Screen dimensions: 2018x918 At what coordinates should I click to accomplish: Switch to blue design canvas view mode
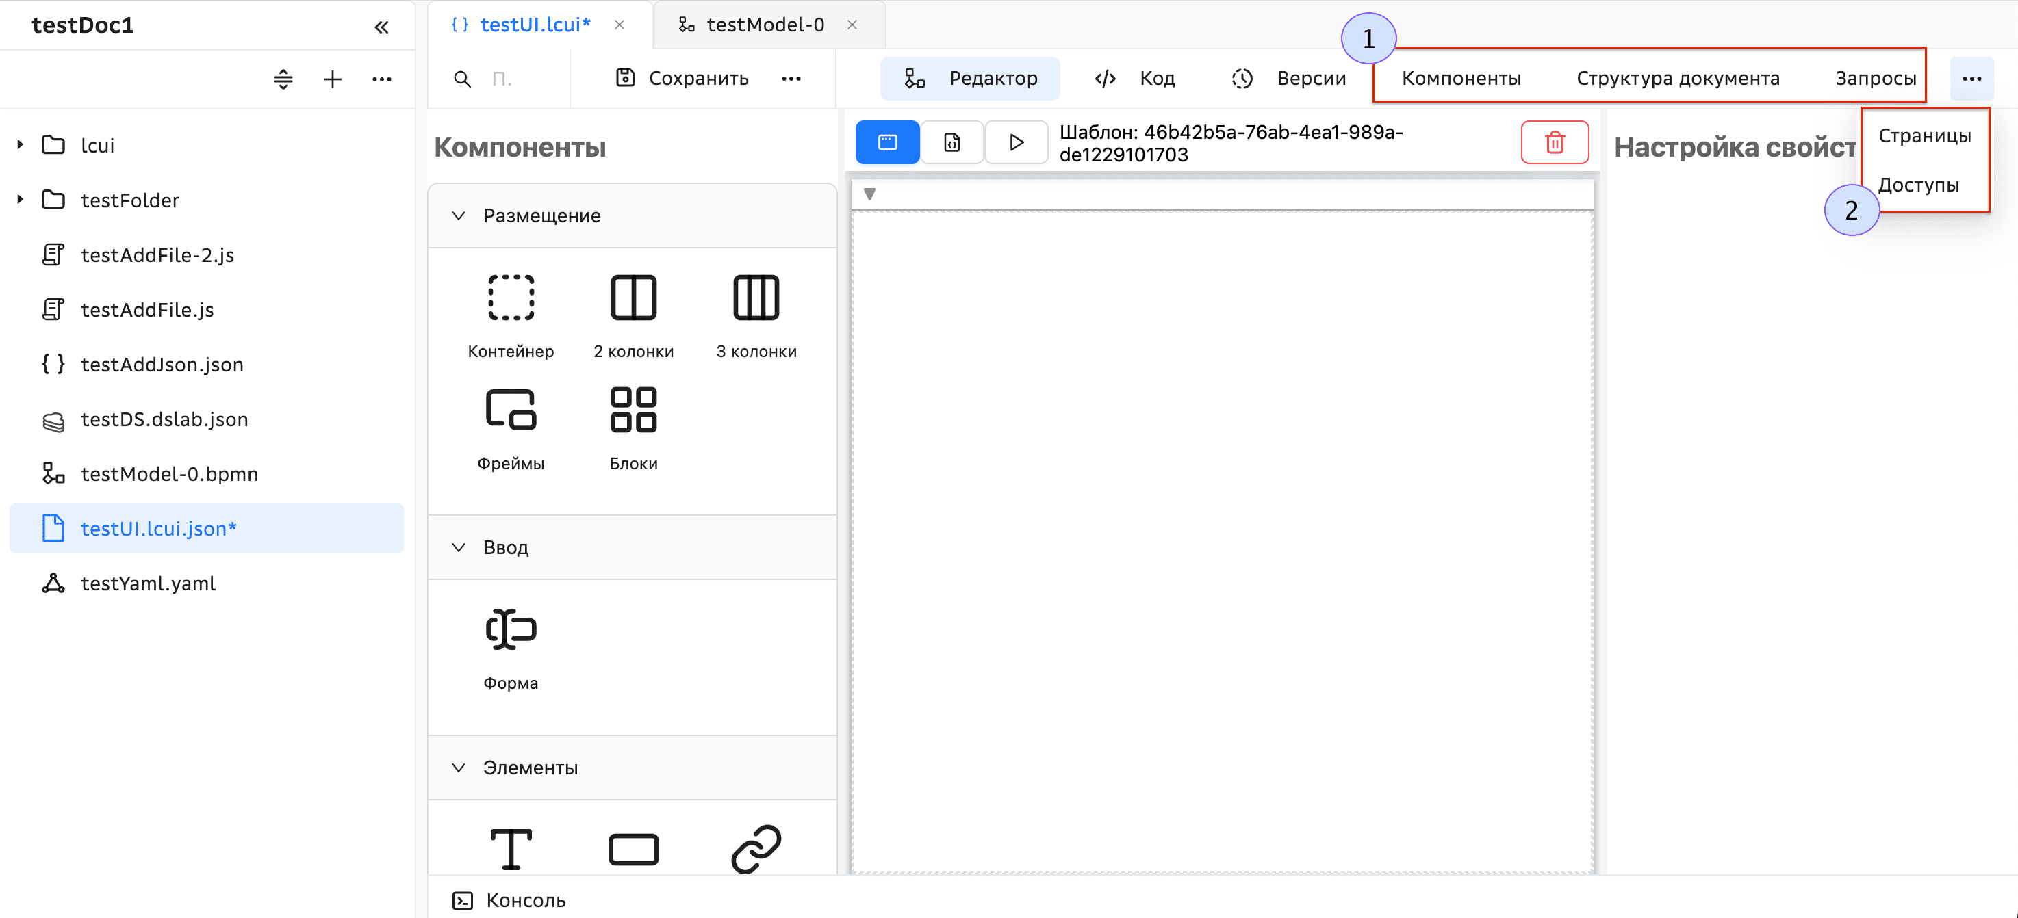(886, 142)
